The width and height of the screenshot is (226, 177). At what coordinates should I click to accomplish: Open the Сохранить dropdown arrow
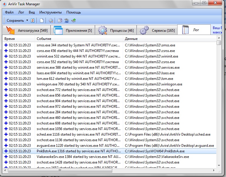[27, 21]
